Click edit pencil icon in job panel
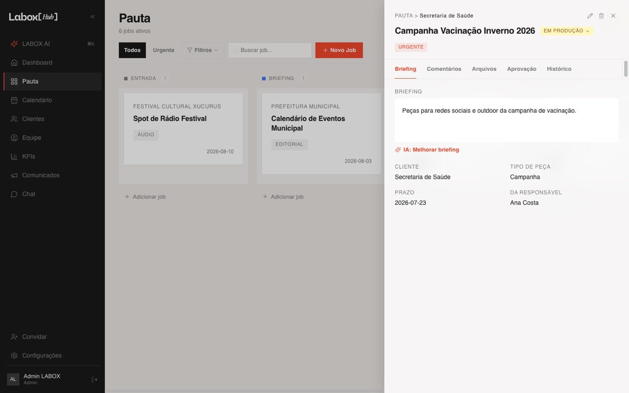Viewport: 629px width, 393px height. tap(590, 16)
